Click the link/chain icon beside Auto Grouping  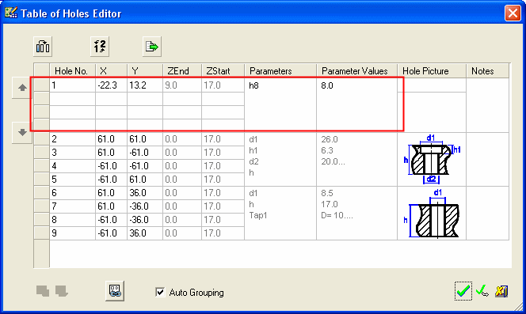(115, 290)
